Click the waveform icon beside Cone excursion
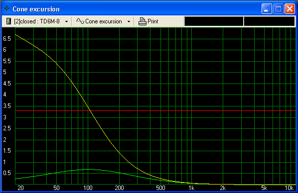The image size is (298, 193). coord(80,21)
